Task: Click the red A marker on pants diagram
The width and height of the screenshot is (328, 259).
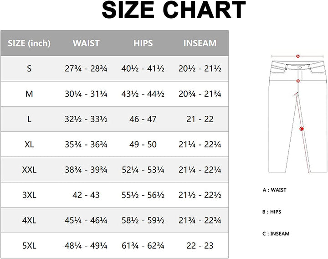Action: [297, 56]
